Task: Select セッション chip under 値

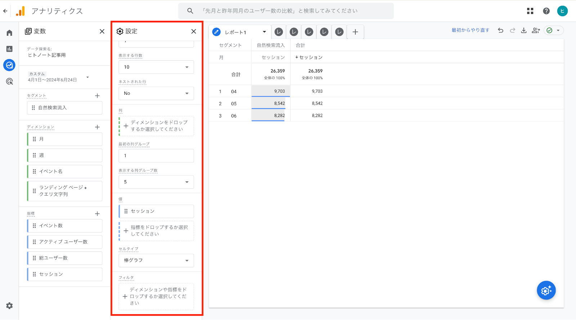Action: click(156, 211)
